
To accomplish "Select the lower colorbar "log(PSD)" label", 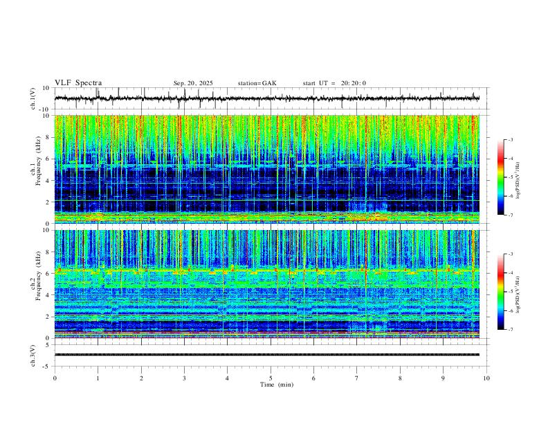I will coord(518,295).
